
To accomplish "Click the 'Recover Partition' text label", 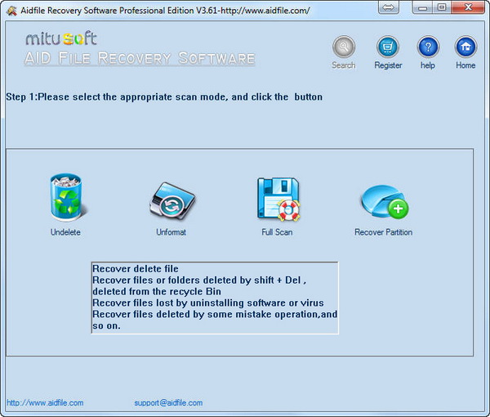I will tap(383, 232).
